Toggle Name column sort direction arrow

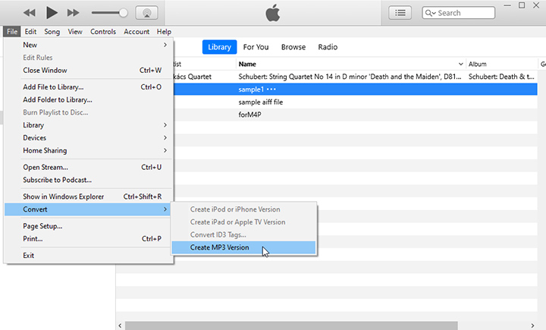click(461, 64)
